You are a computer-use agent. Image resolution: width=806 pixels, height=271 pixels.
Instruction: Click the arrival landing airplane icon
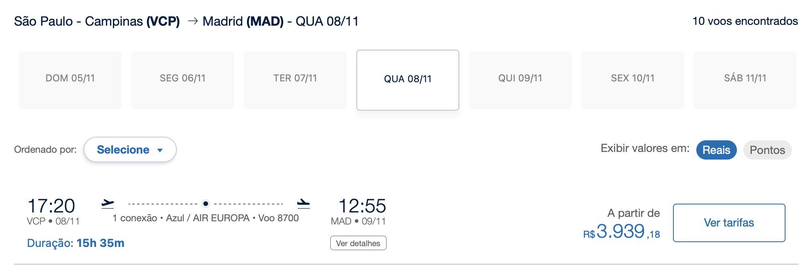pos(303,204)
